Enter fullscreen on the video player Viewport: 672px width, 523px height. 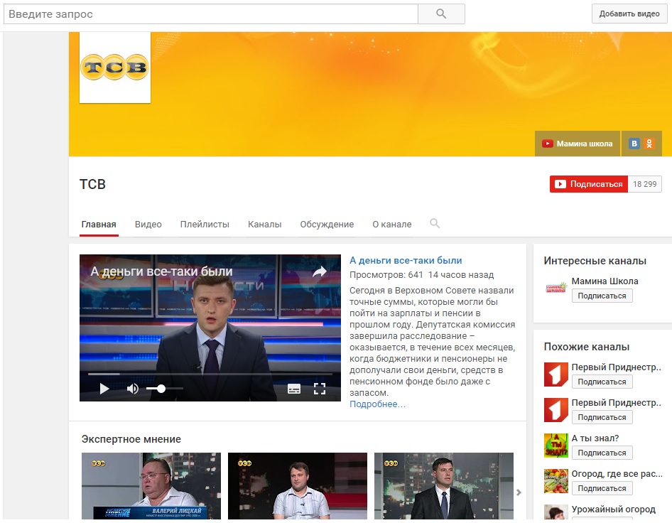click(x=319, y=389)
